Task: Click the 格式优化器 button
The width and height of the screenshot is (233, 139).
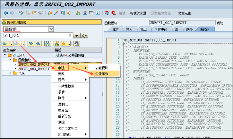Action: 138,13
